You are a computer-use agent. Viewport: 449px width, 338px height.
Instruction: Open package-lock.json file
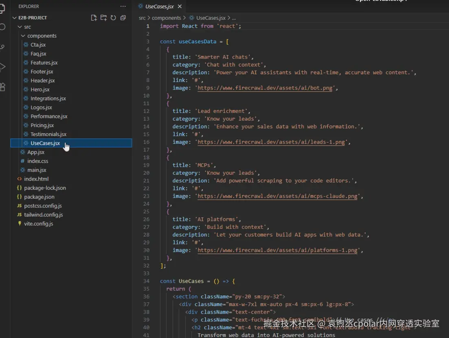(x=45, y=188)
